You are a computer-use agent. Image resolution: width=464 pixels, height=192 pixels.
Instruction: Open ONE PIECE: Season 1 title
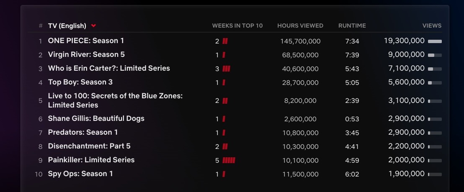click(x=86, y=41)
